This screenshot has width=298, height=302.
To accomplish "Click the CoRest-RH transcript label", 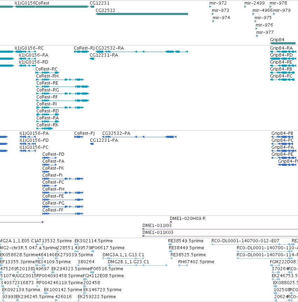I will tap(47, 76).
